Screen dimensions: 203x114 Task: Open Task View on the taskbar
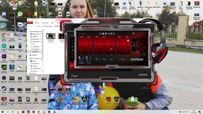pyautogui.click(x=13, y=112)
